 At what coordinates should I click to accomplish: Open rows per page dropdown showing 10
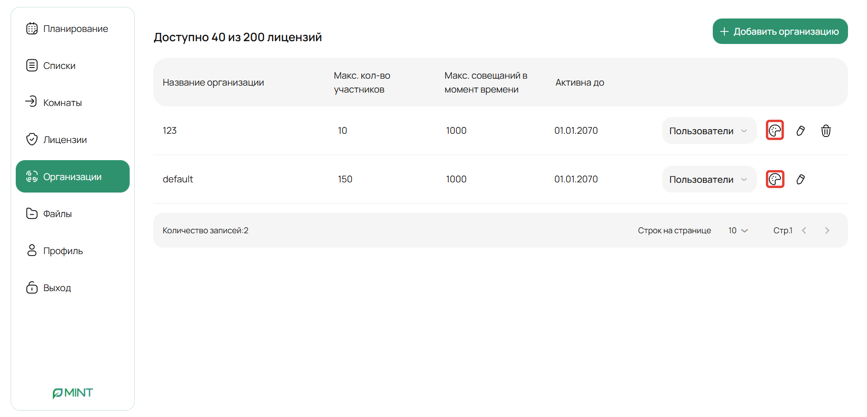tap(738, 230)
